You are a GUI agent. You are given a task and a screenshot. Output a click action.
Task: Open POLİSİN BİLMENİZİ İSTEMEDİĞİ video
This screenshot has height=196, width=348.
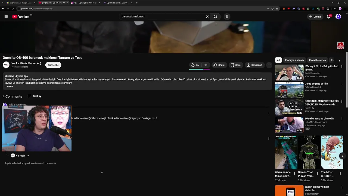322,103
